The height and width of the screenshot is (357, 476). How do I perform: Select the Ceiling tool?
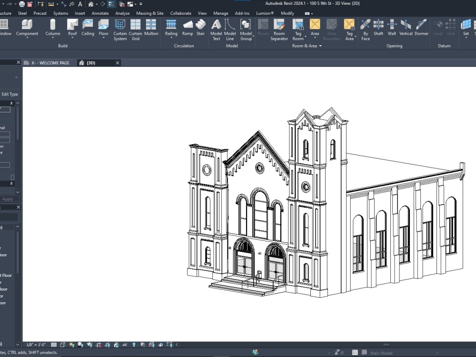coord(88,27)
